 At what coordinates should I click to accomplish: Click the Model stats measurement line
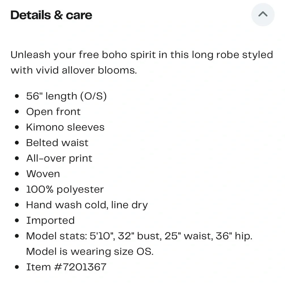tap(139, 236)
